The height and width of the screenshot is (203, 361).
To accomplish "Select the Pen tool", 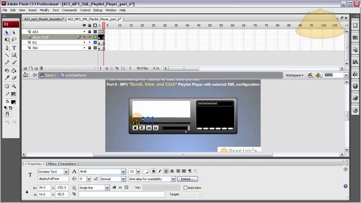I will [x=7, y=48].
